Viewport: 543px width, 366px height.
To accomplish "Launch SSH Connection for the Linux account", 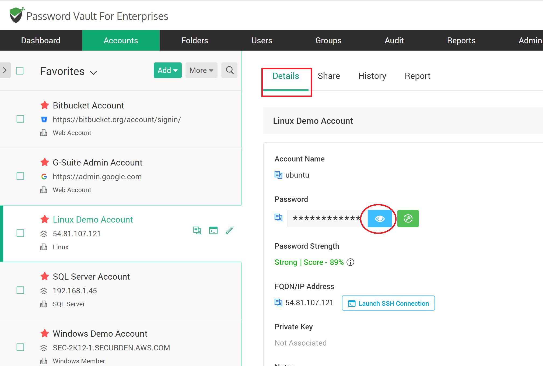I will pos(388,303).
